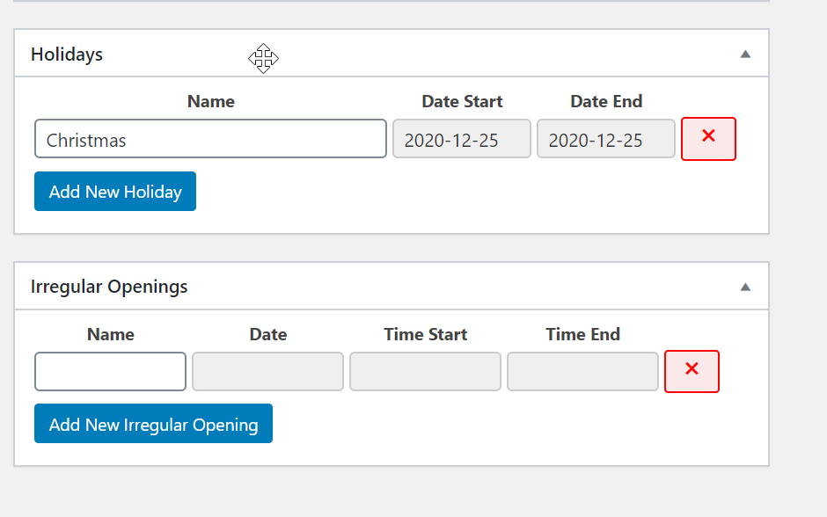This screenshot has width=827, height=517.
Task: Click the Date Start column label
Action: pos(462,101)
